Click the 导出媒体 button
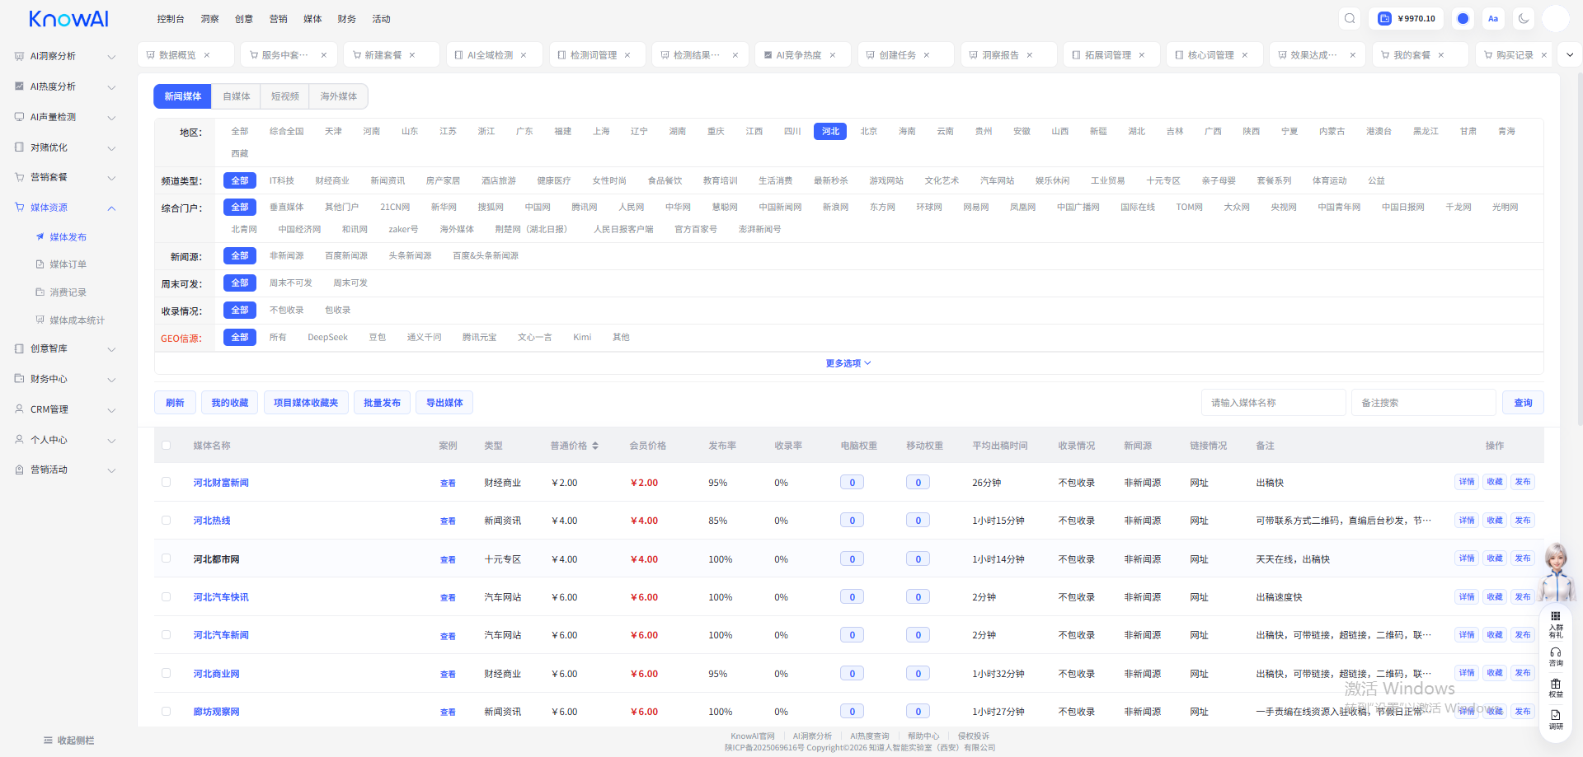Image resolution: width=1583 pixels, height=757 pixels. (444, 403)
